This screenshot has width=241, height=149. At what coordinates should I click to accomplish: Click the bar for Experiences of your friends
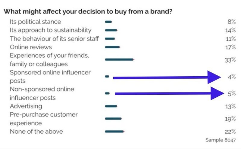pyautogui.click(x=119, y=59)
